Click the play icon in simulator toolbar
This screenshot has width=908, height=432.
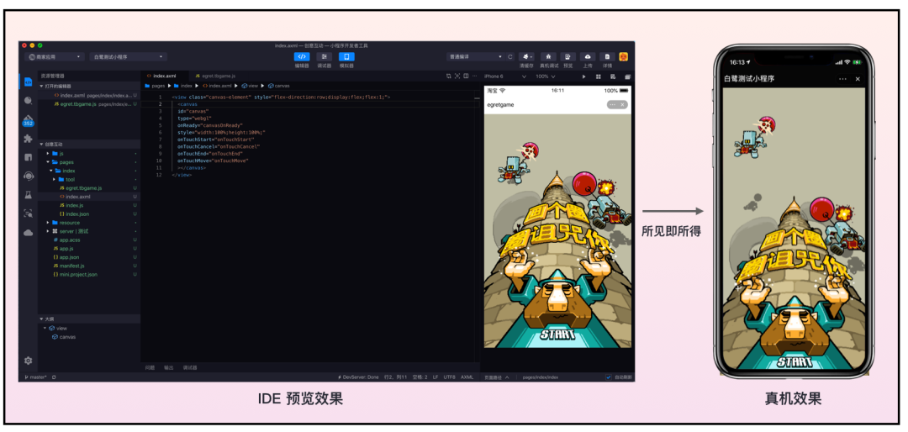pyautogui.click(x=583, y=76)
